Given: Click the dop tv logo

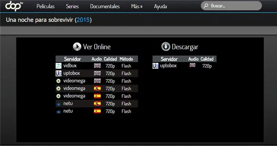Looking at the screenshot, I should 14,6.
